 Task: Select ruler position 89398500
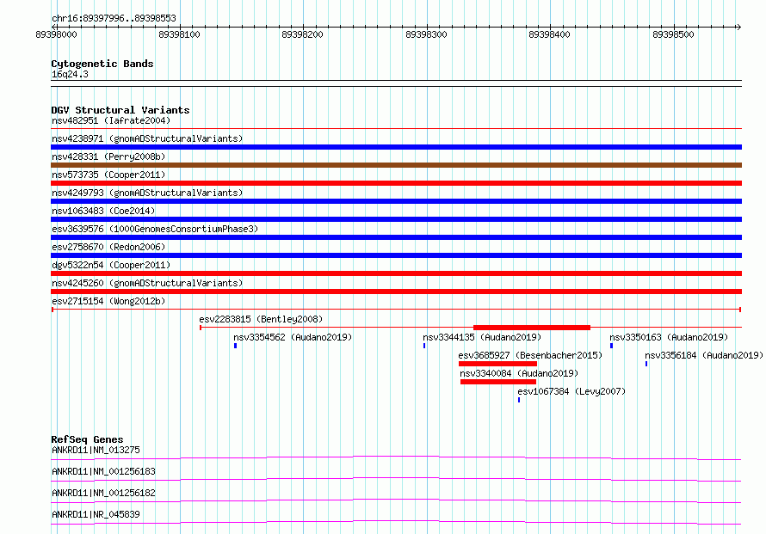click(673, 34)
